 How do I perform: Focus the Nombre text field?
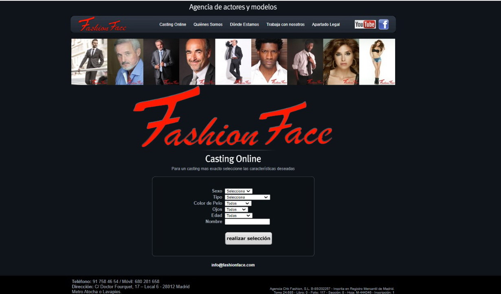pyautogui.click(x=247, y=222)
